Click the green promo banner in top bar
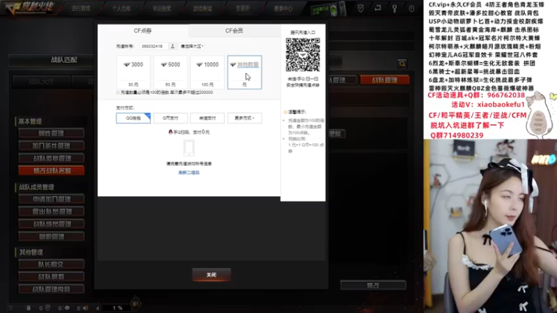This screenshot has height=313, width=557. point(329,9)
